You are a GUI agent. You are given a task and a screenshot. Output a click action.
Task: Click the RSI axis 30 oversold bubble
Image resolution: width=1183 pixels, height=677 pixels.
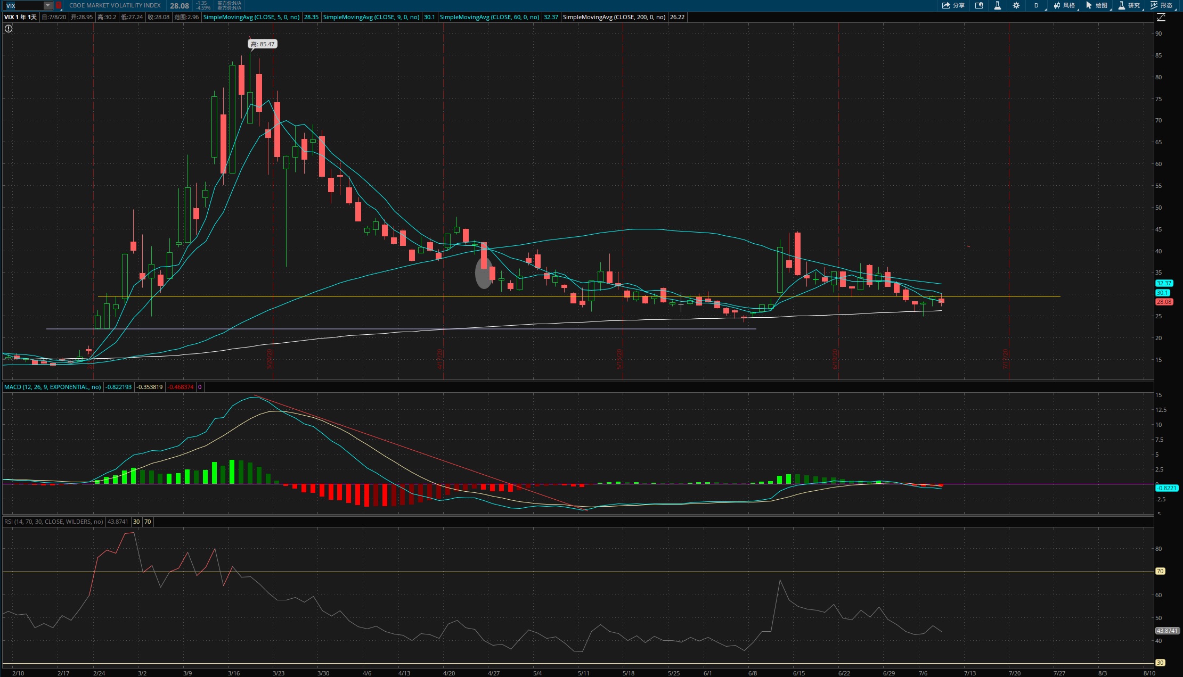(x=1160, y=663)
